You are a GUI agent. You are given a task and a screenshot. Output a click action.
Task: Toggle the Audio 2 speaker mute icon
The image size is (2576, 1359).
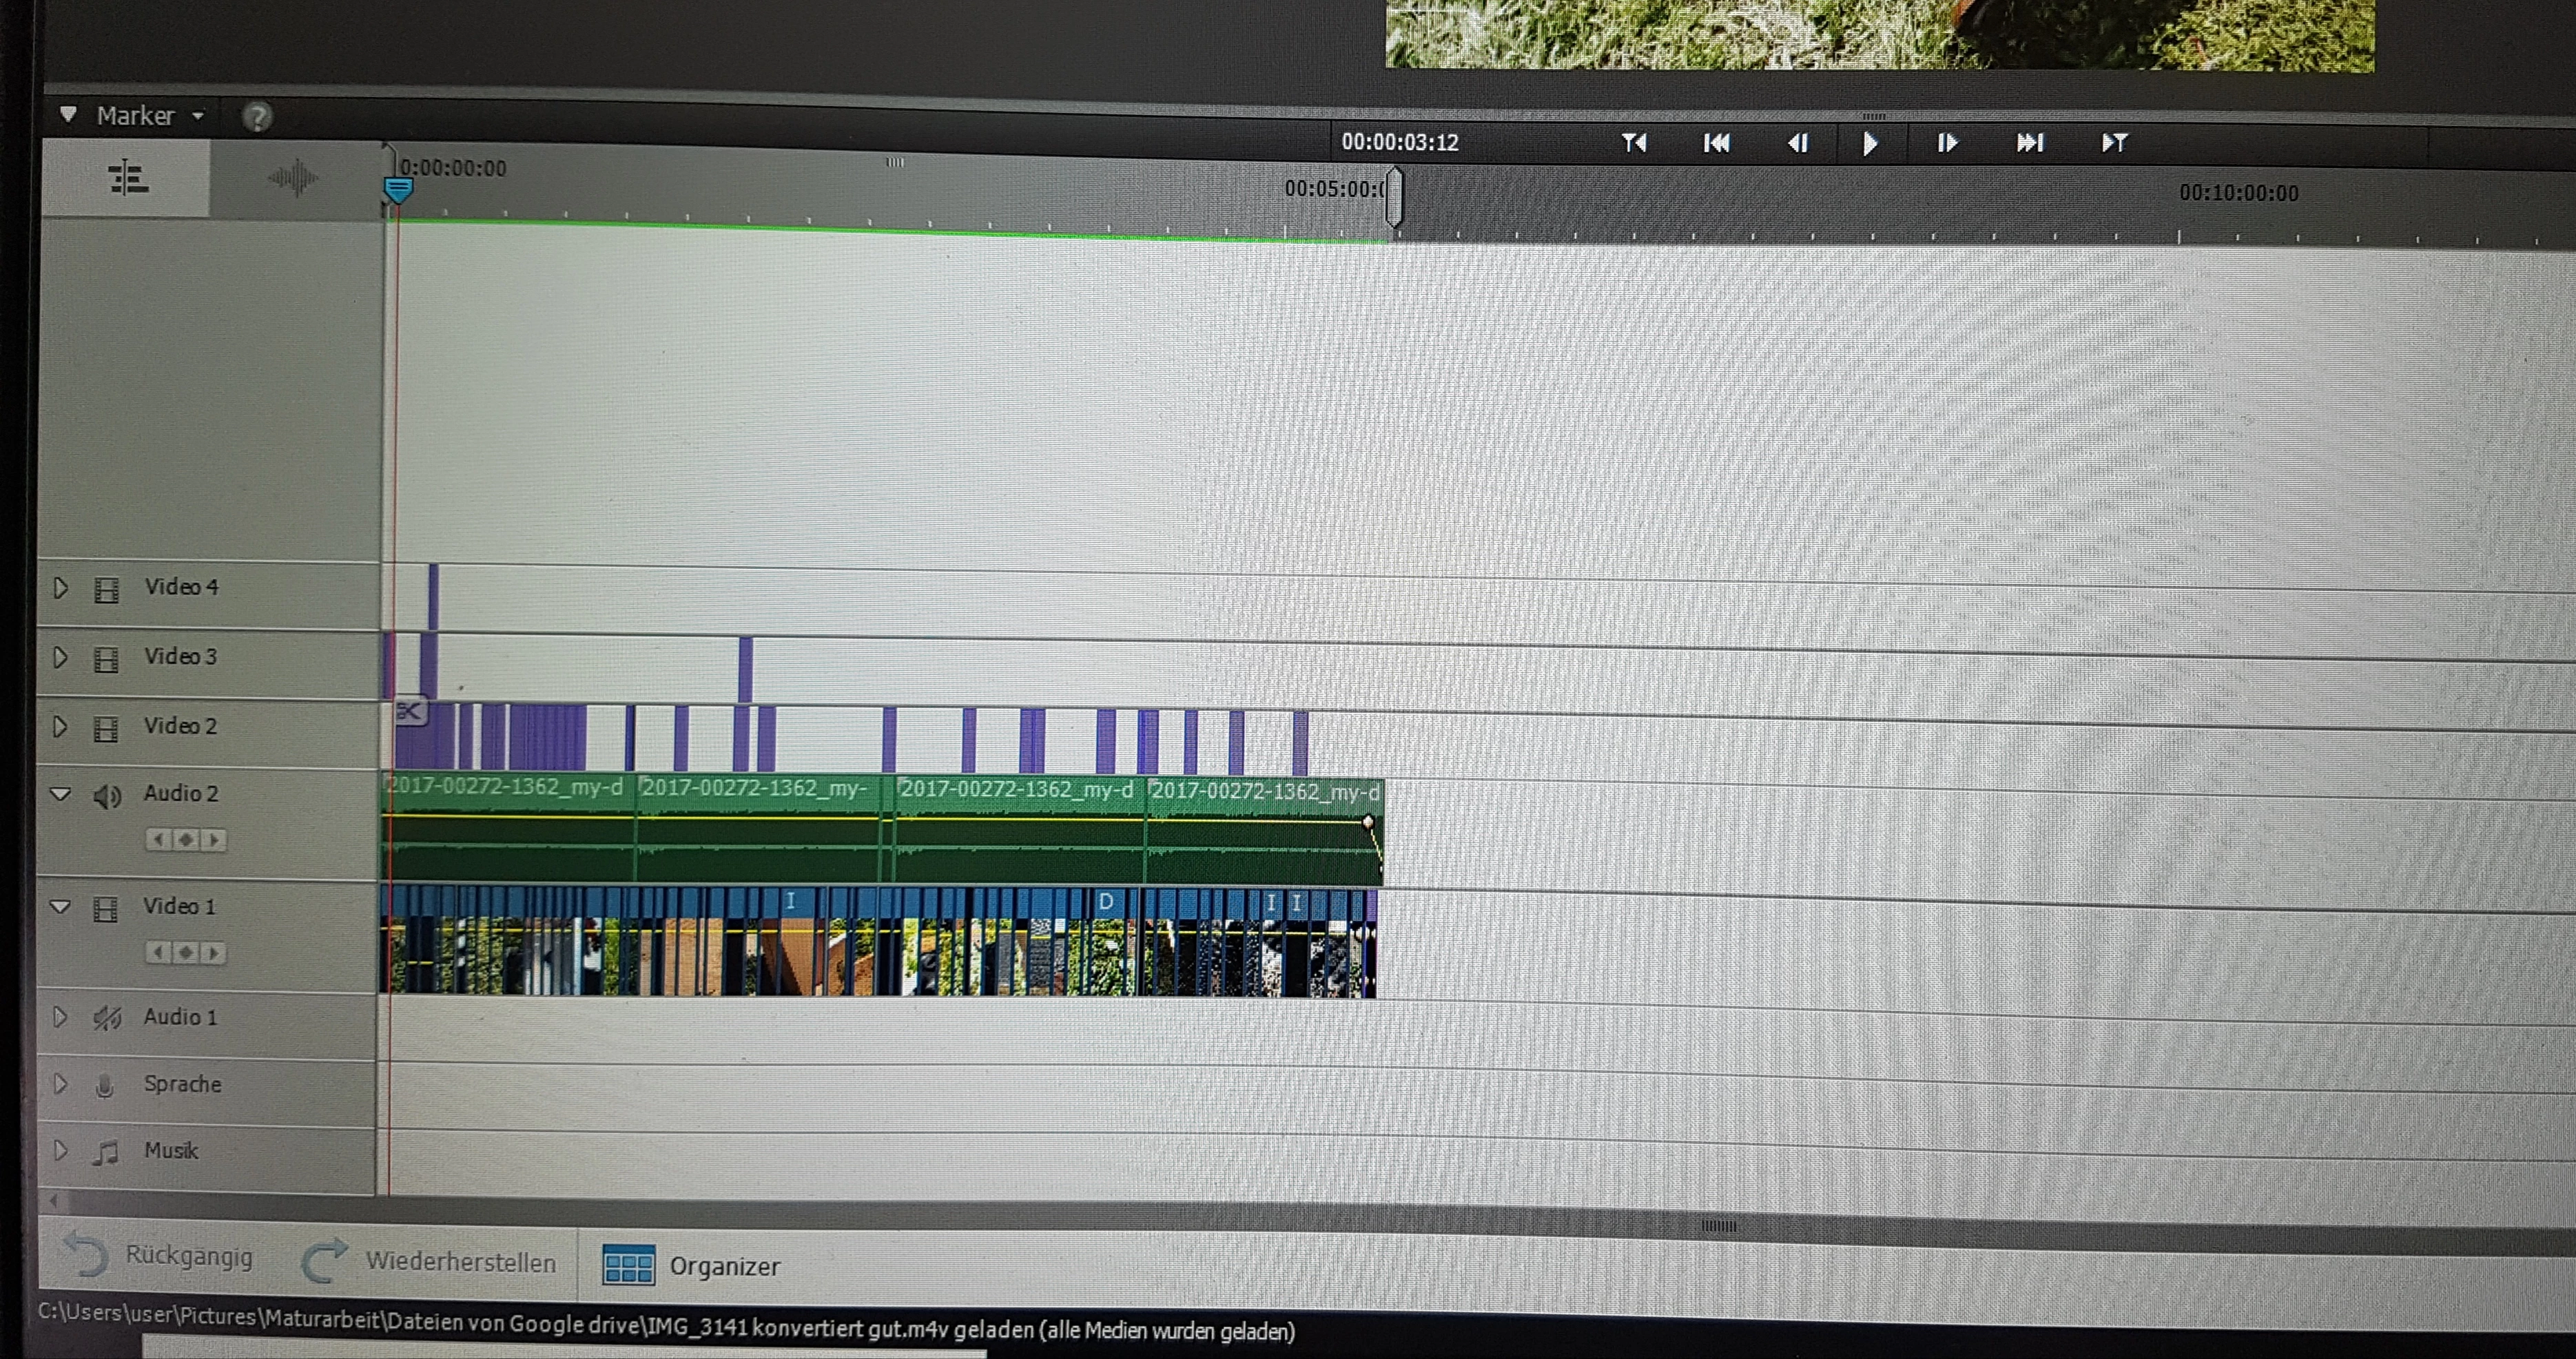(107, 796)
